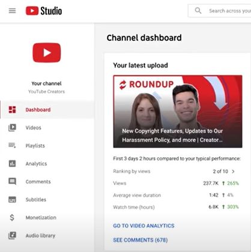Click the Analytics bar chart icon
The image size is (251, 252).
click(x=12, y=164)
